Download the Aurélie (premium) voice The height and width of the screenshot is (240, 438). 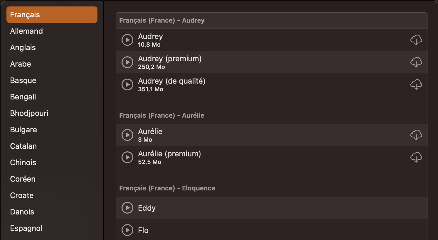(x=416, y=157)
